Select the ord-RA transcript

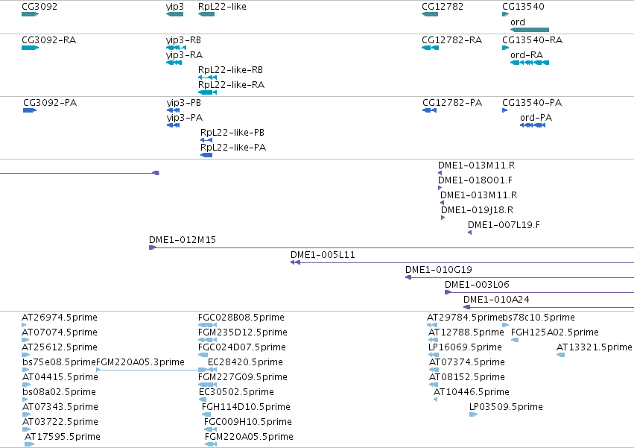click(530, 63)
